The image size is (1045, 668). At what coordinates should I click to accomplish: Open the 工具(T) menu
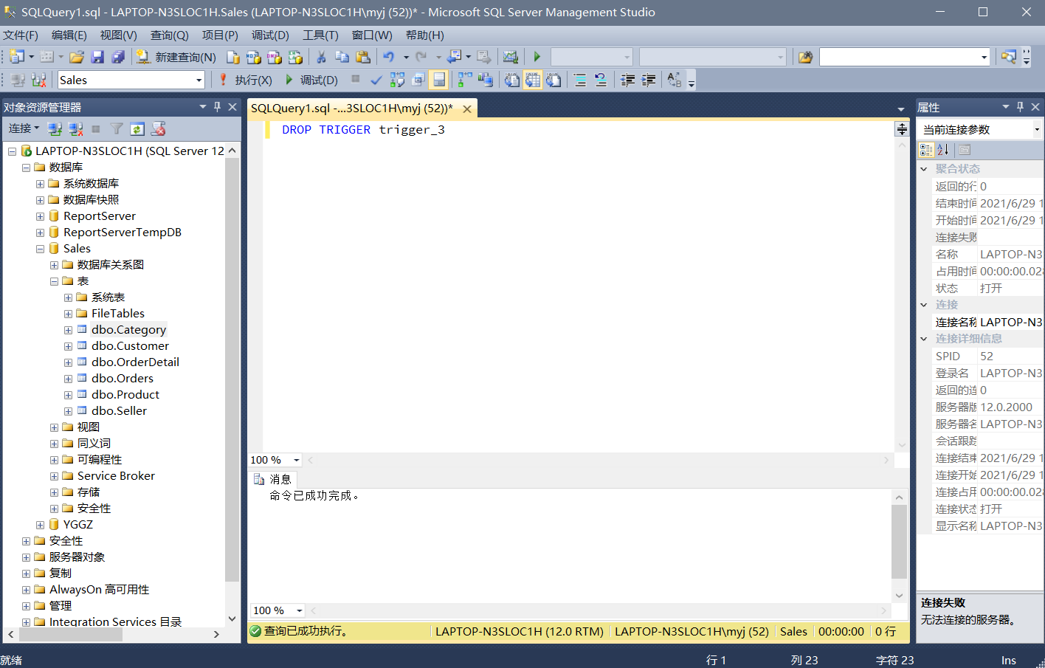320,35
